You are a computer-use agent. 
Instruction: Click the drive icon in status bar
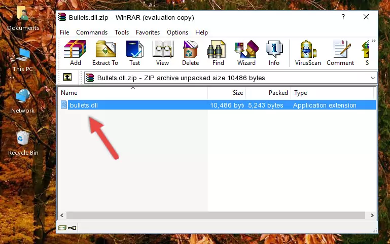click(x=62, y=227)
